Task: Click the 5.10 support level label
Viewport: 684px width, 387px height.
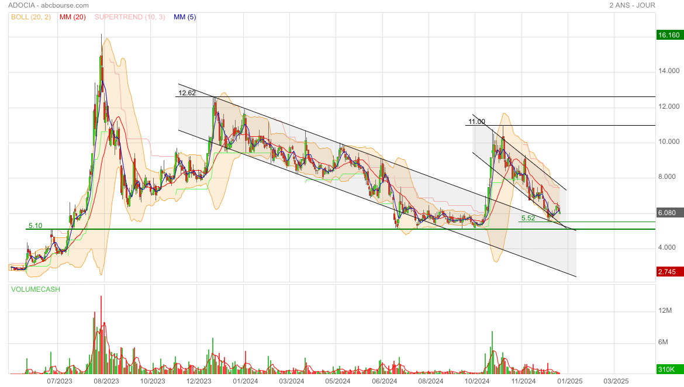Action: 35,226
